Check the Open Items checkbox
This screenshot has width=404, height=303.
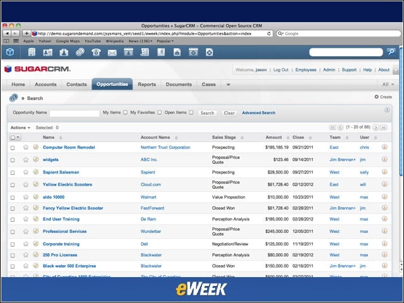click(191, 112)
